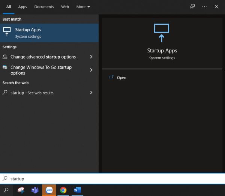Click the Settings section heading

click(9, 47)
